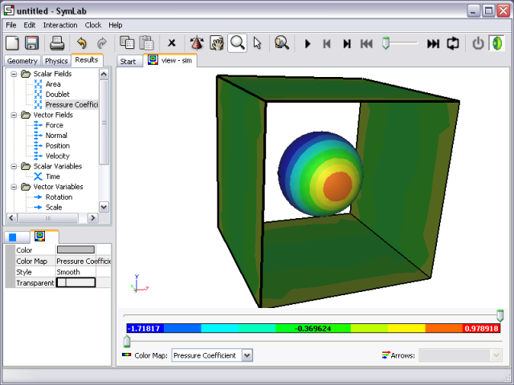Toggle the Transparent property switch

coord(75,282)
